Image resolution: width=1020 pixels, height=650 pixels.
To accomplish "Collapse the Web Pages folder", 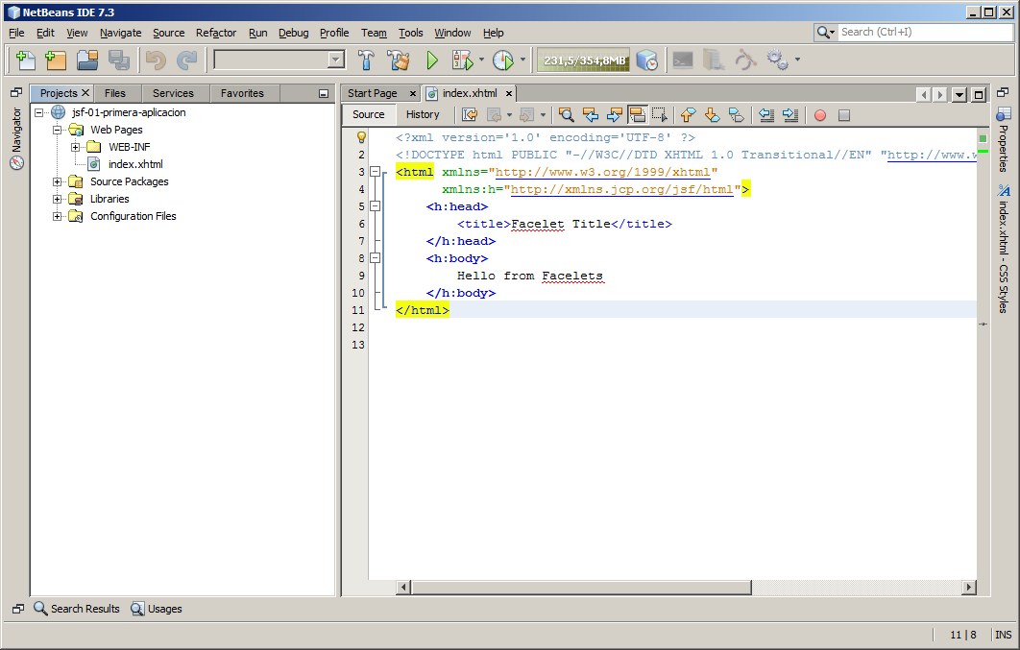I will click(58, 130).
